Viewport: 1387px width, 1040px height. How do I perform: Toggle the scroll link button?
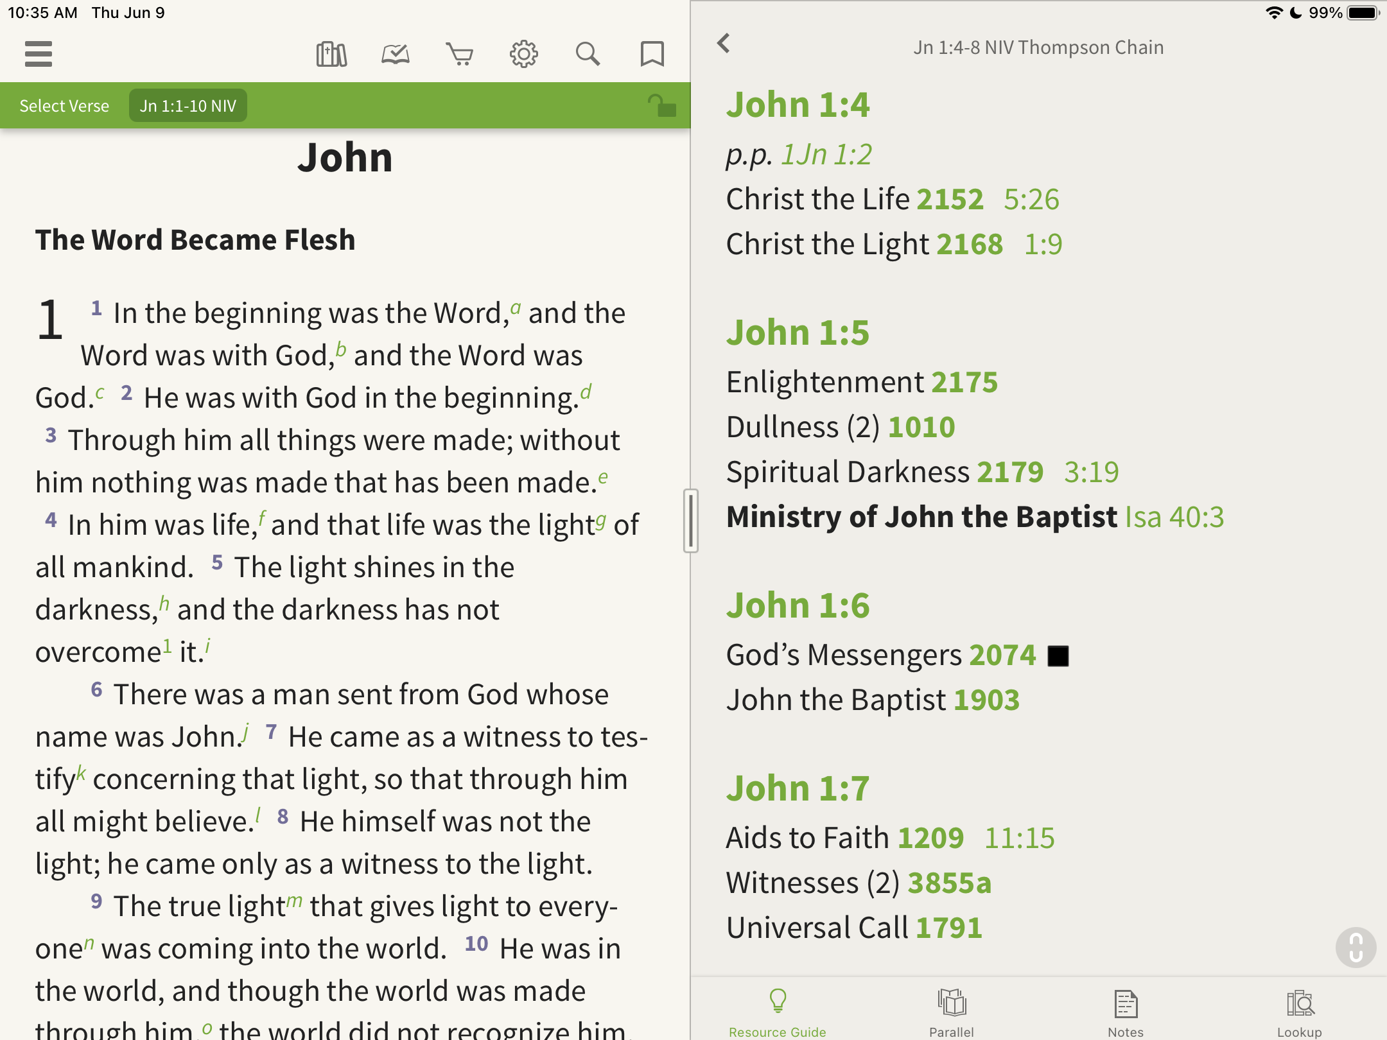(x=1356, y=947)
